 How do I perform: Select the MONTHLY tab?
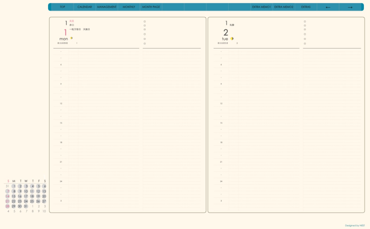[129, 7]
